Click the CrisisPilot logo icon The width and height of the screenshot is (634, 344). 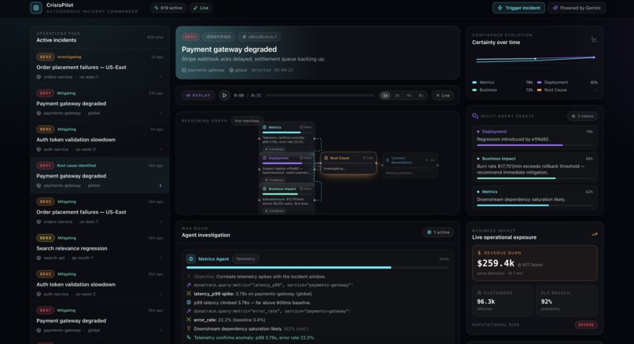click(x=36, y=8)
